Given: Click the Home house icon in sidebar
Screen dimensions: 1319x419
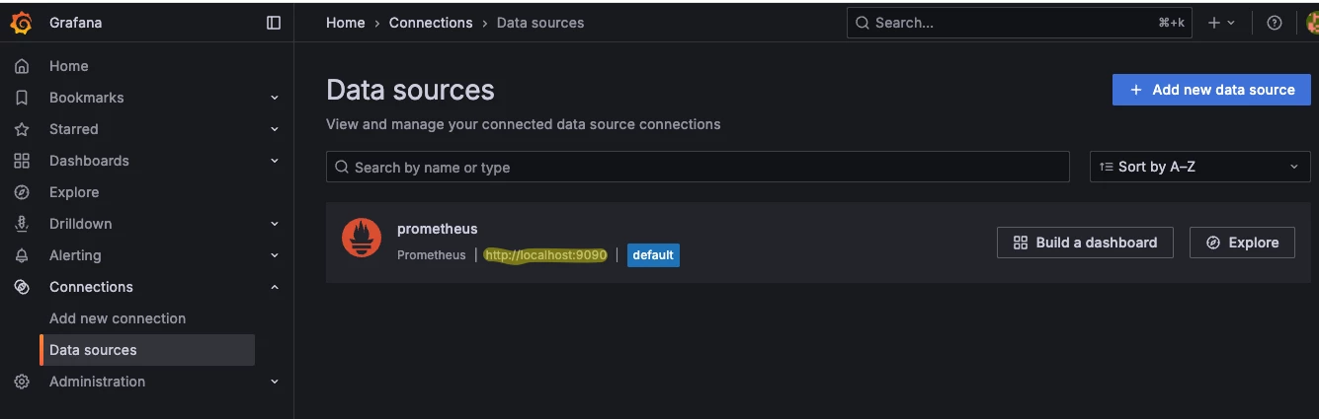Looking at the screenshot, I should (x=22, y=66).
